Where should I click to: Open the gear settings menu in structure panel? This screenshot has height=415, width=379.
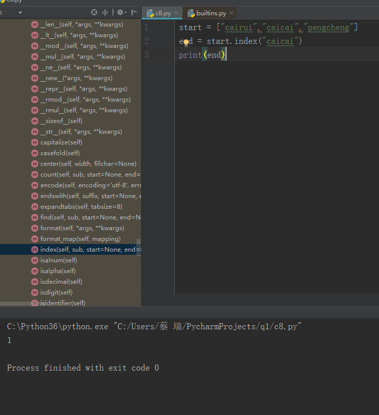click(121, 12)
